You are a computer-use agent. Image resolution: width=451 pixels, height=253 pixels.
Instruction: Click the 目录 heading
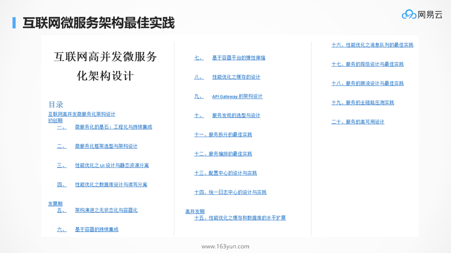coord(56,104)
